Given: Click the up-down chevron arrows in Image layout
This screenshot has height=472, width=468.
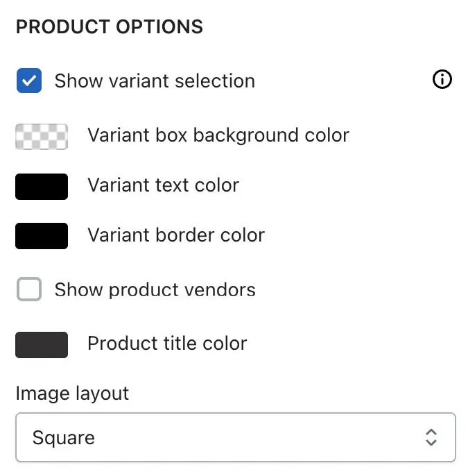Looking at the screenshot, I should (x=431, y=437).
